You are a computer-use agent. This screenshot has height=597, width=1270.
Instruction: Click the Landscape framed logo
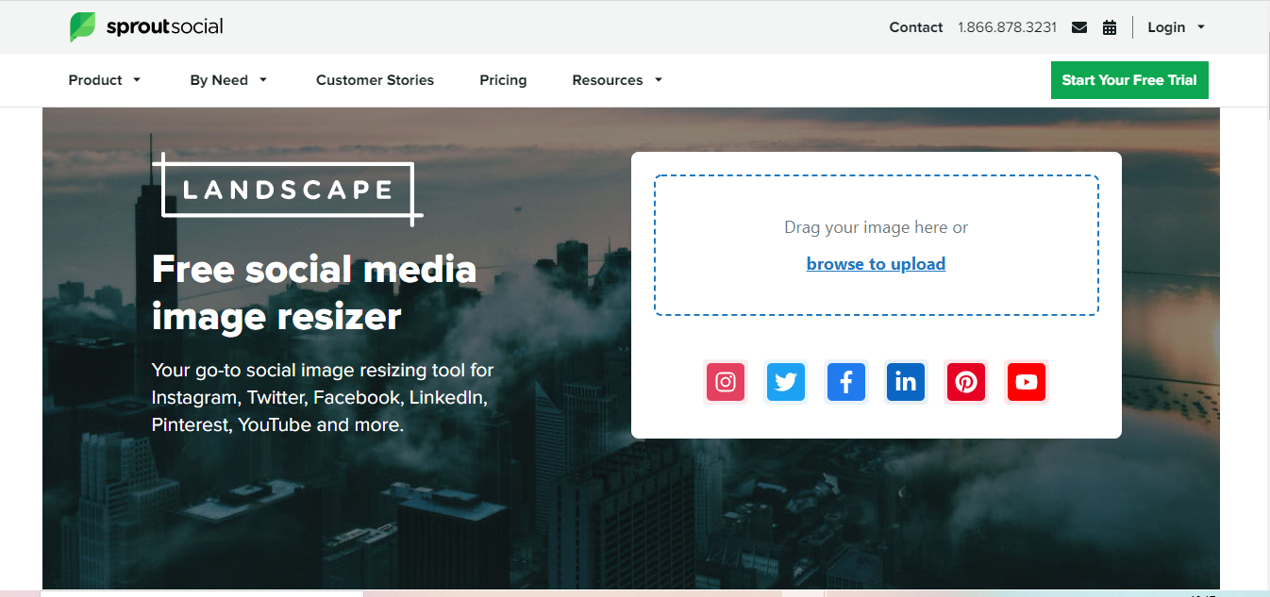click(x=288, y=190)
